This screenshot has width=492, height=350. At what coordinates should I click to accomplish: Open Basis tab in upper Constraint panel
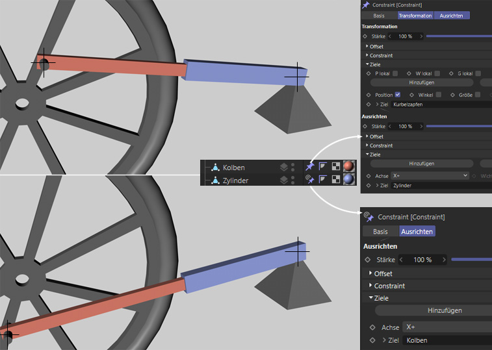379,16
